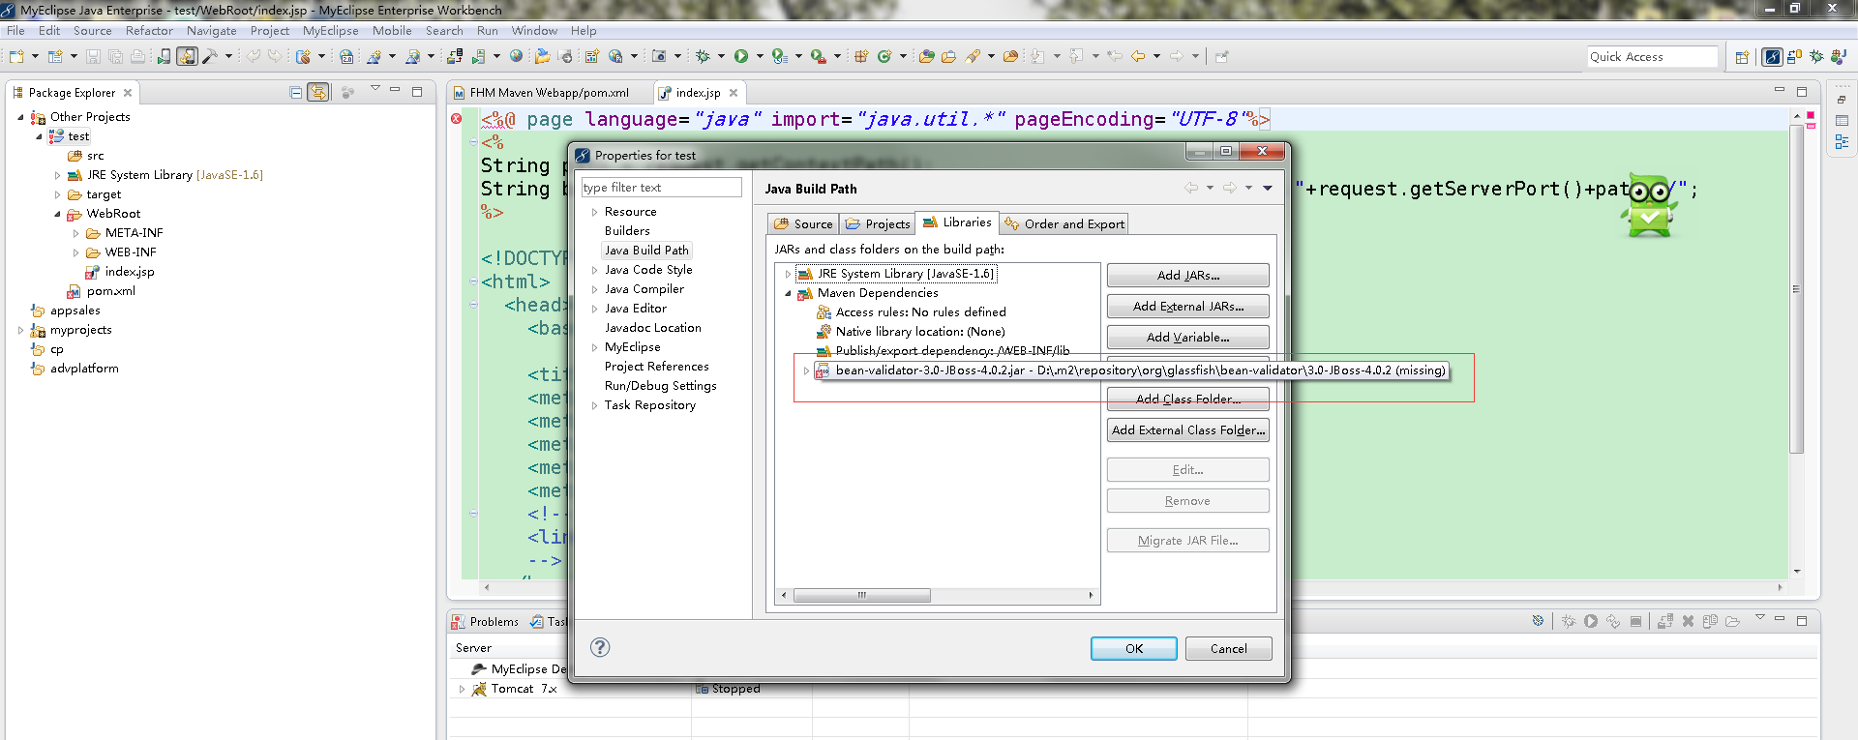Open the dialog view menu dropdown arrow
1858x740 pixels.
1268,188
